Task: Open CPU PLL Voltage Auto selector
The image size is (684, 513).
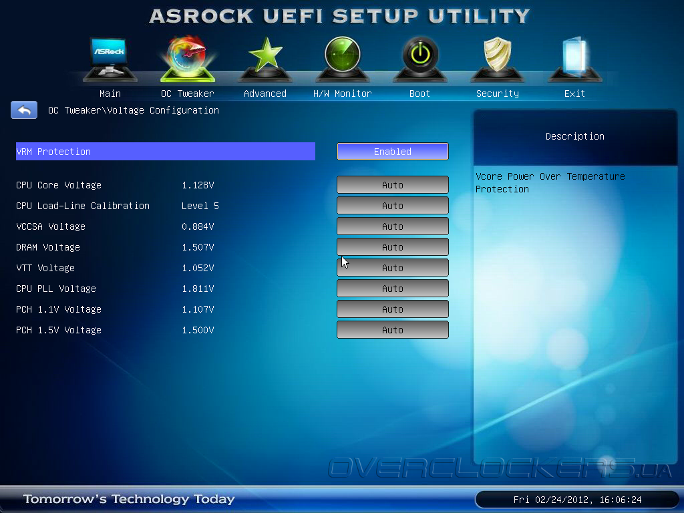Action: [x=393, y=289]
